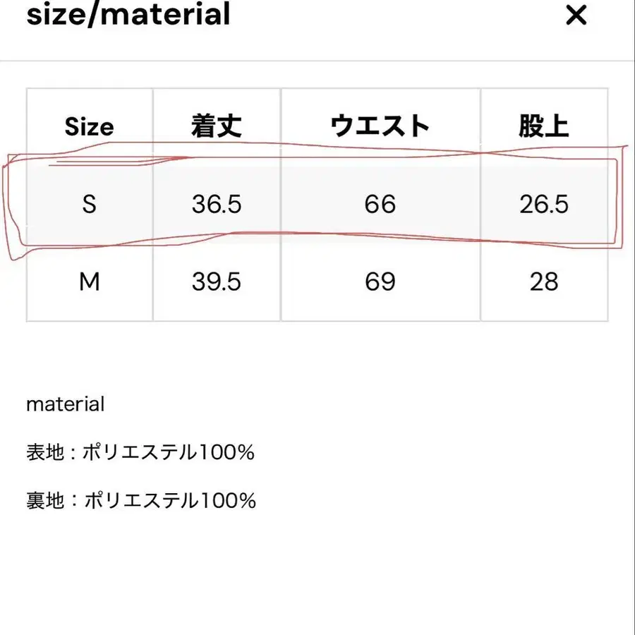635x635 pixels.
Task: Click the 表地 outer fabric label
Action: [x=45, y=452]
